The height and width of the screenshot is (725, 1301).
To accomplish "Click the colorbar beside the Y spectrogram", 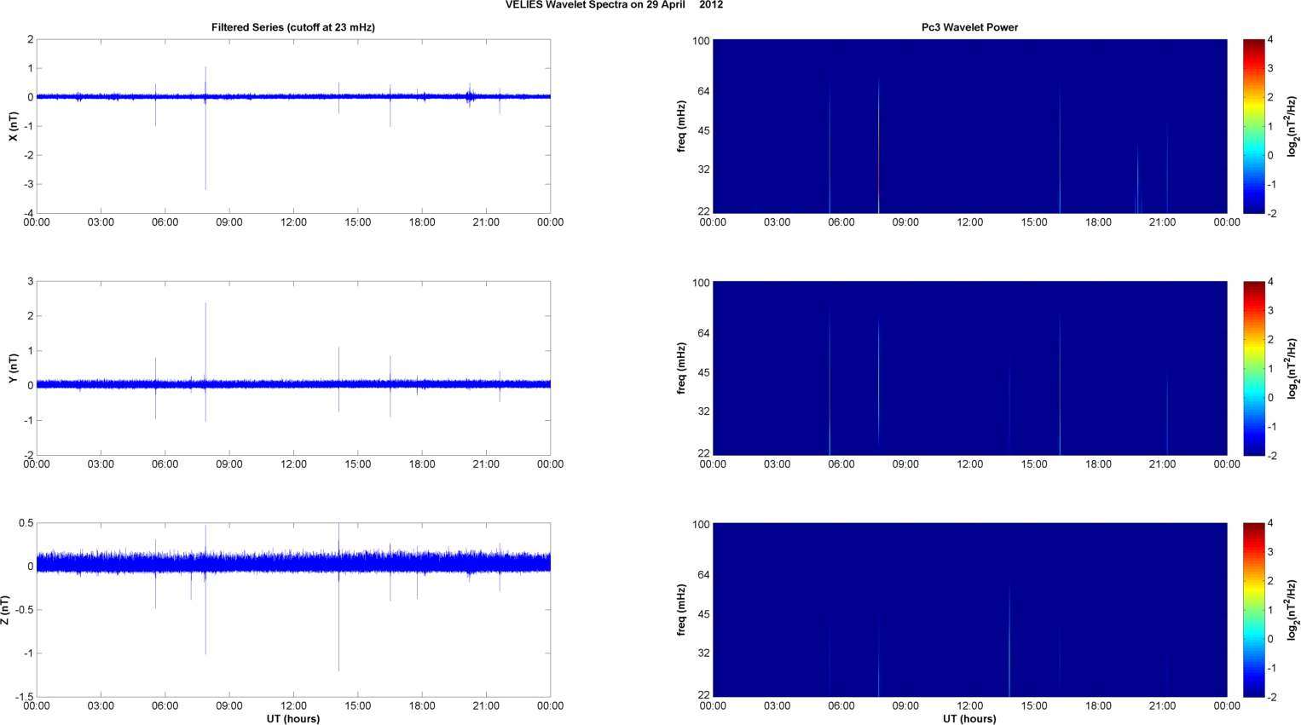I will coord(1253,368).
